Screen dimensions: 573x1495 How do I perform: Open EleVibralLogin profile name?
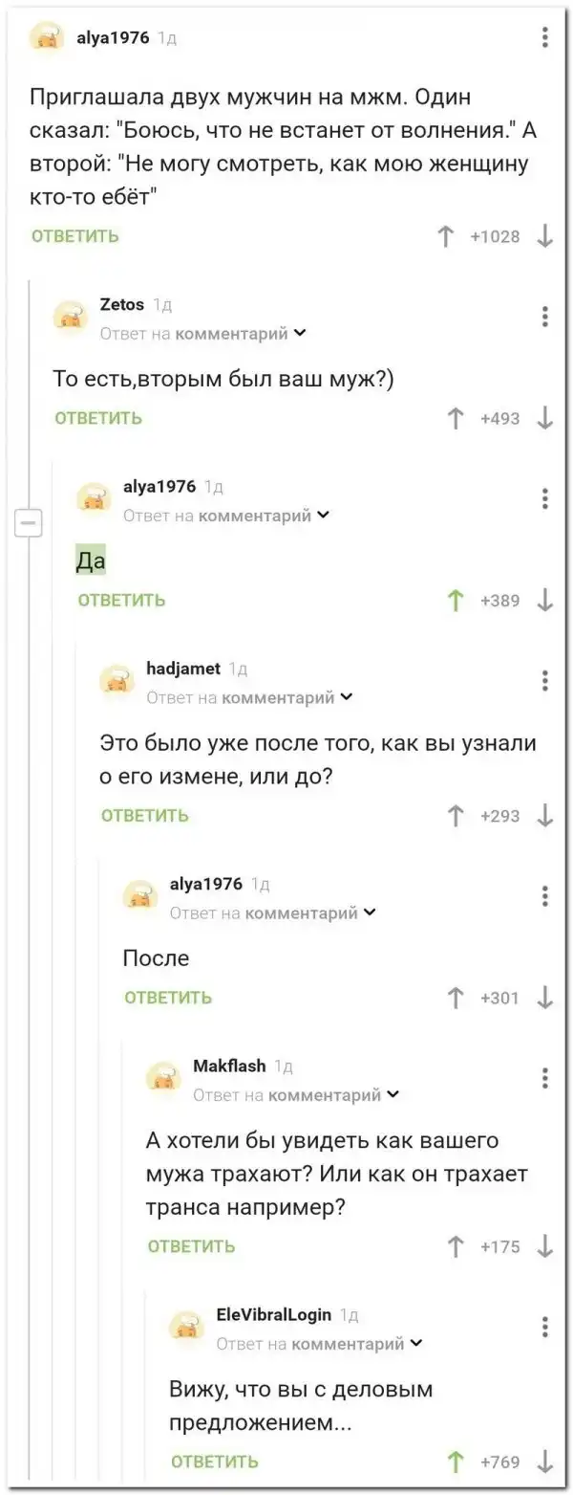click(273, 1314)
